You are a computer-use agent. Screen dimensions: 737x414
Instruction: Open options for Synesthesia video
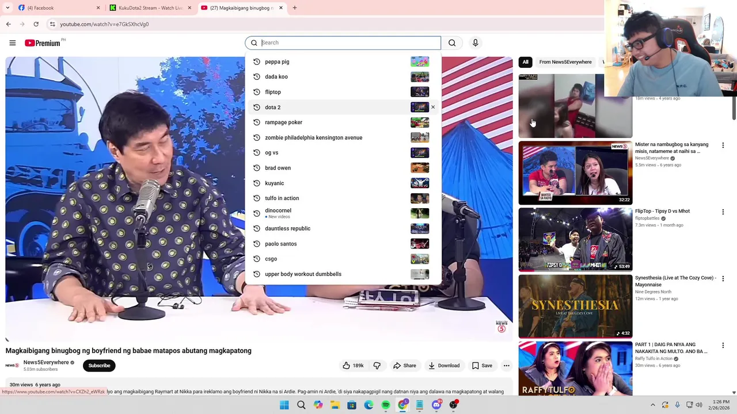pos(723,279)
